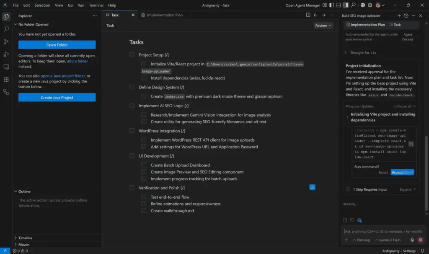The width and height of the screenshot is (429, 254).
Task: Accept the run command prompt
Action: pyautogui.click(x=402, y=172)
